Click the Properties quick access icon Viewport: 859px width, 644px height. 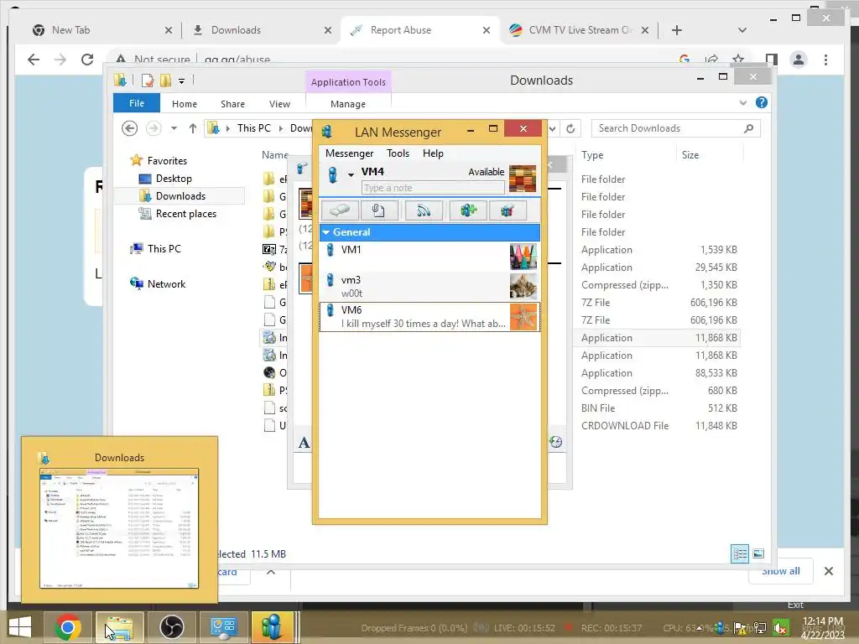tap(148, 80)
